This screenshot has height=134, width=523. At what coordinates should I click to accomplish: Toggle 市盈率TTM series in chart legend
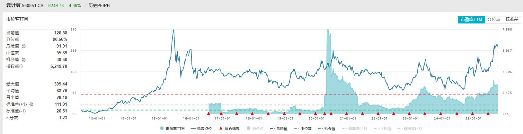point(172,129)
